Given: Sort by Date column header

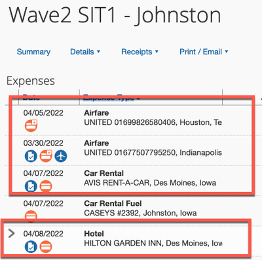Looking at the screenshot, I should 31,97.
